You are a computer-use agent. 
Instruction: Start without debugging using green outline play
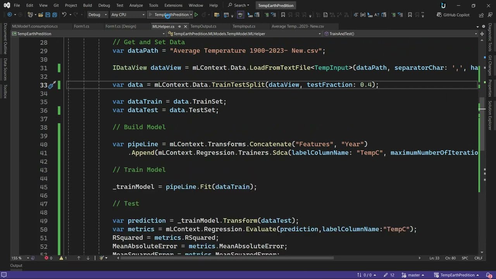pos(196,15)
